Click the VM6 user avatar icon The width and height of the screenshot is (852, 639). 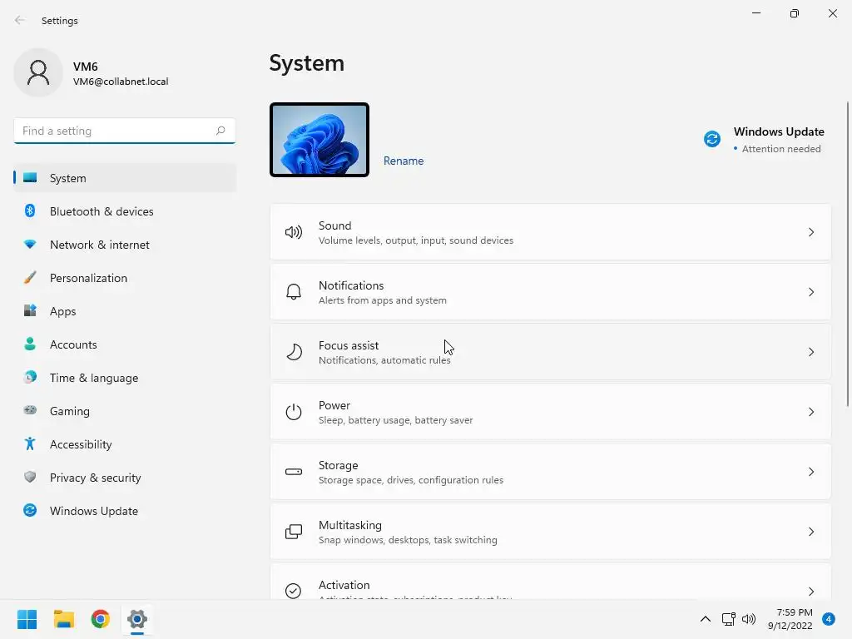pos(38,72)
